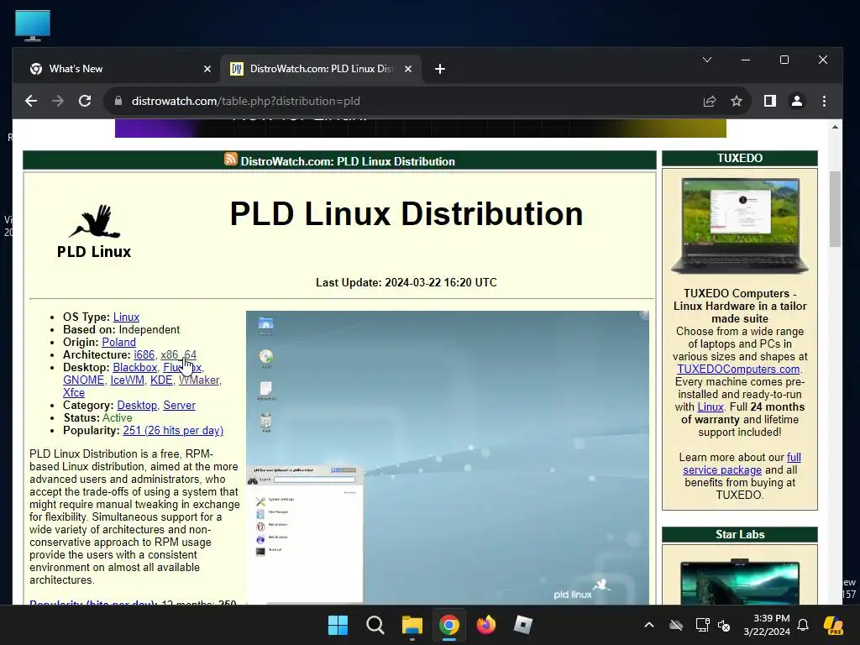
Task: Open the tab search chevron
Action: [707, 60]
